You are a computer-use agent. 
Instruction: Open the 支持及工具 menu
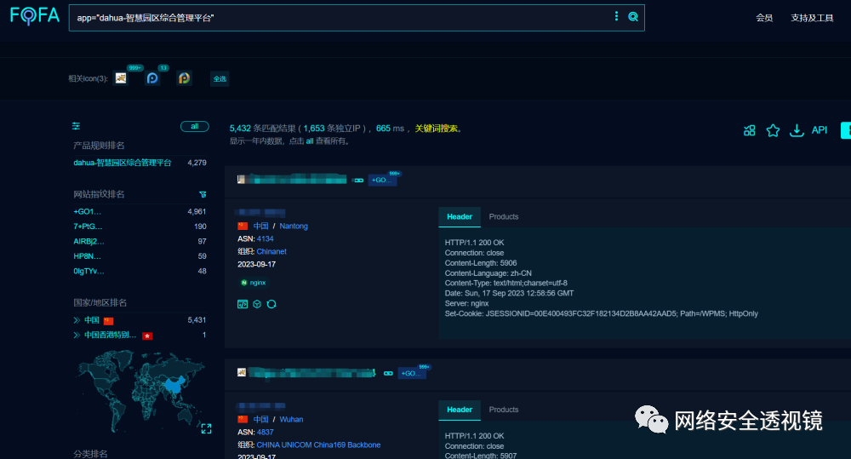click(x=812, y=18)
